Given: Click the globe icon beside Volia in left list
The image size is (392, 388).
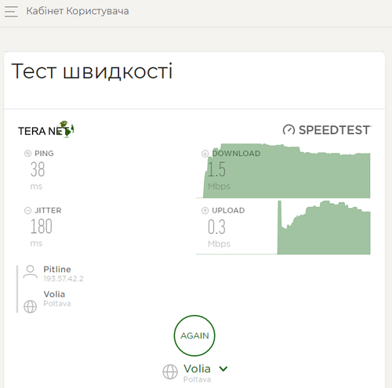Looking at the screenshot, I should (31, 306).
